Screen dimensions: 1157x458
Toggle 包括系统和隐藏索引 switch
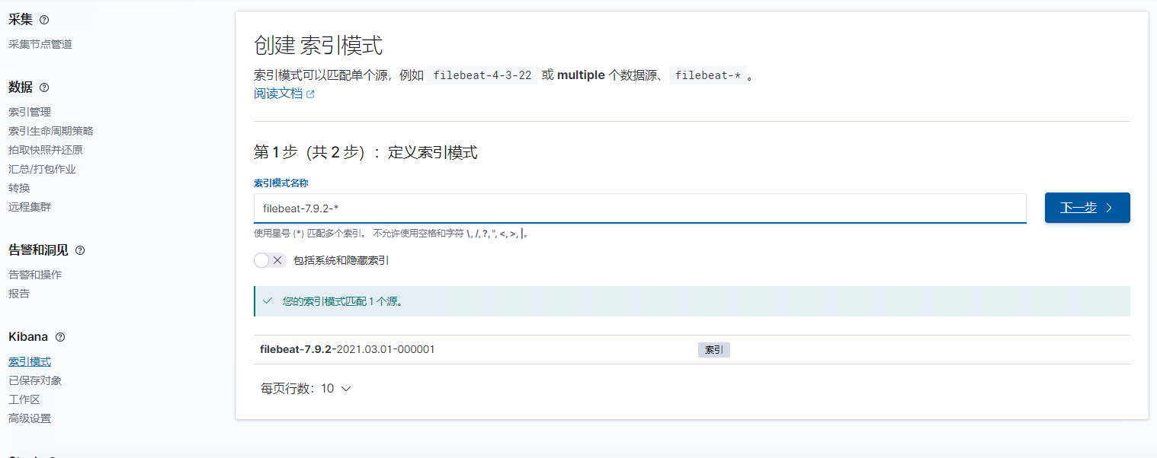(271, 260)
